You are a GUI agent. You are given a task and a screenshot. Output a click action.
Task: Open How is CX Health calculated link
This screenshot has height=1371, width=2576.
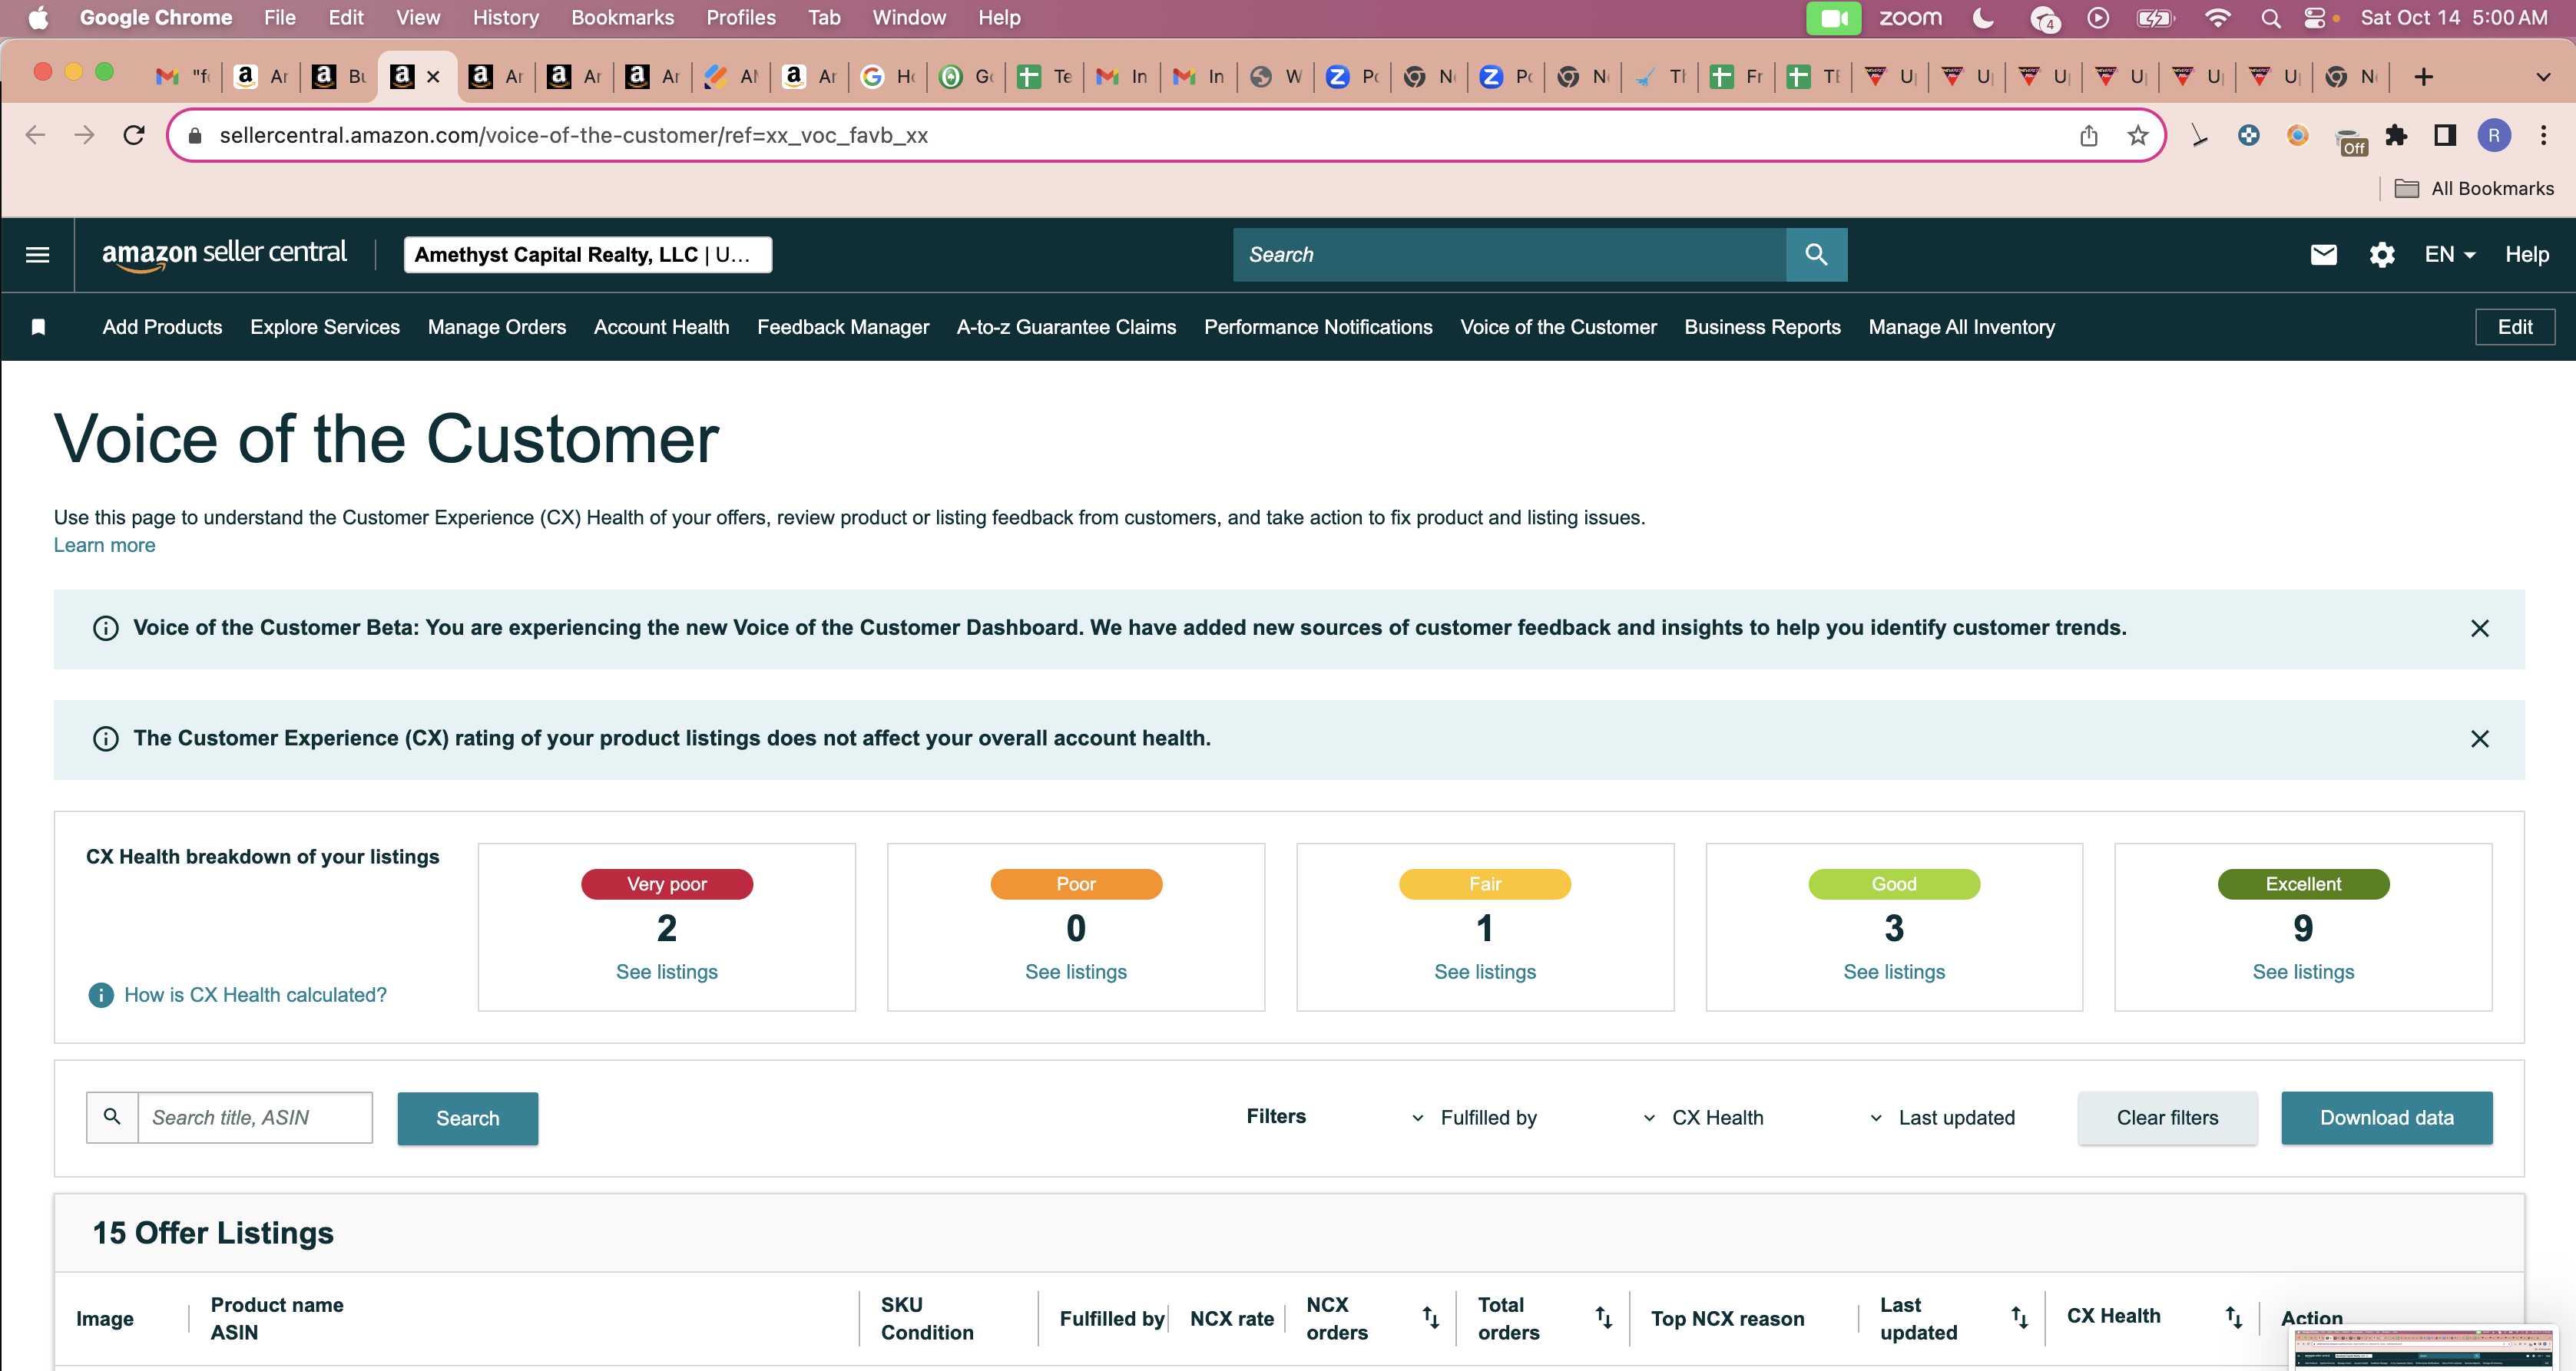(x=255, y=996)
